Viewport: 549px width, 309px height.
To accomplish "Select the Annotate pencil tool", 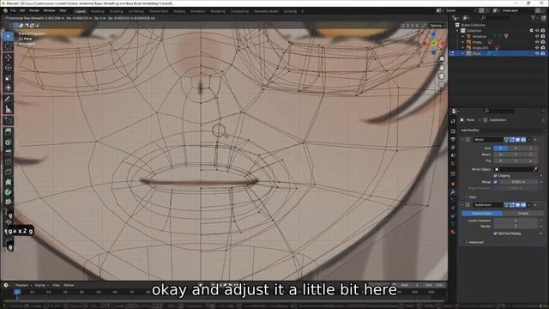I will click(8, 100).
